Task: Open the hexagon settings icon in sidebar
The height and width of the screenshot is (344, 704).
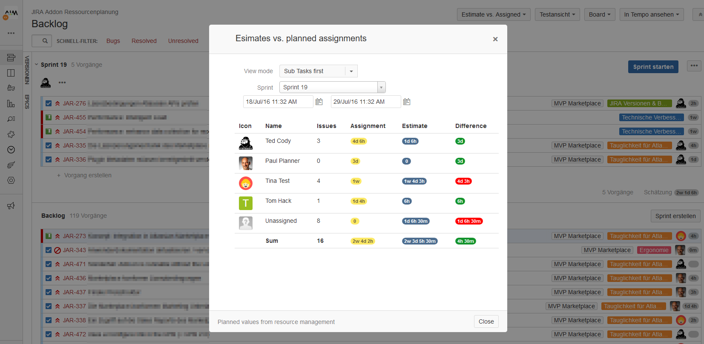Action: [x=11, y=180]
